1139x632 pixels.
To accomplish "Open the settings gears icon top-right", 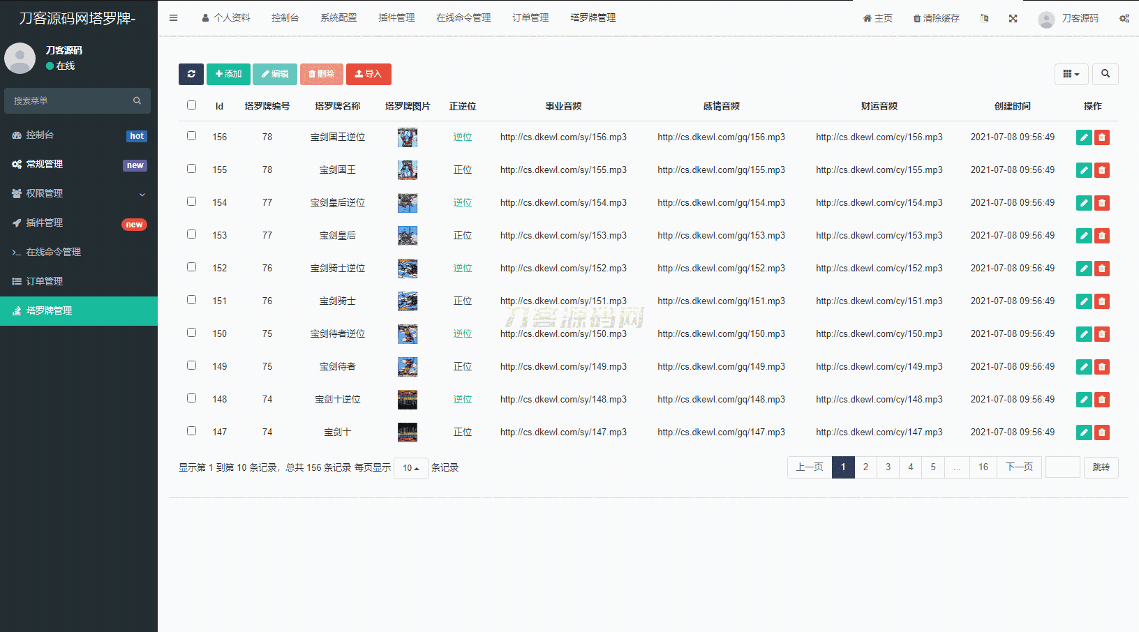I will pyautogui.click(x=1124, y=18).
